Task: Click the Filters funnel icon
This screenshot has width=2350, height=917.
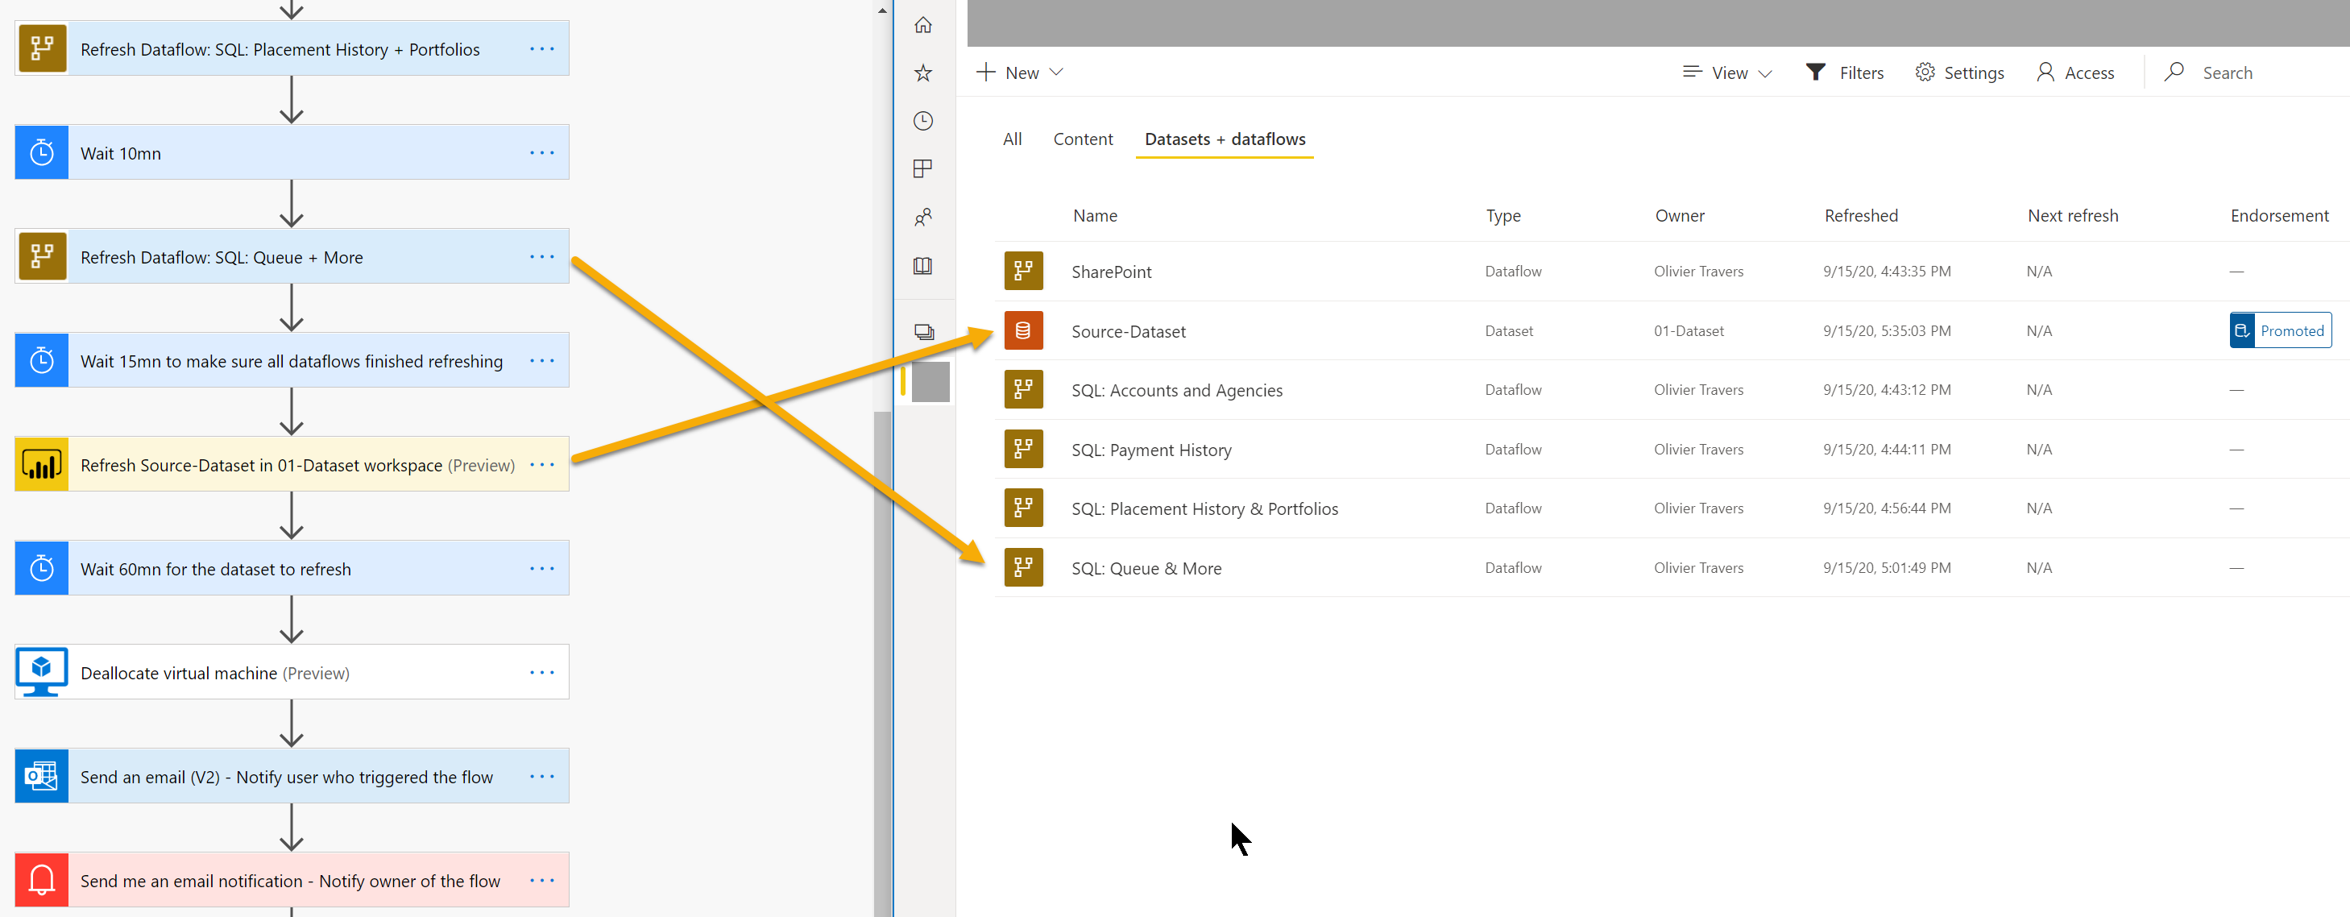Action: 1815,72
